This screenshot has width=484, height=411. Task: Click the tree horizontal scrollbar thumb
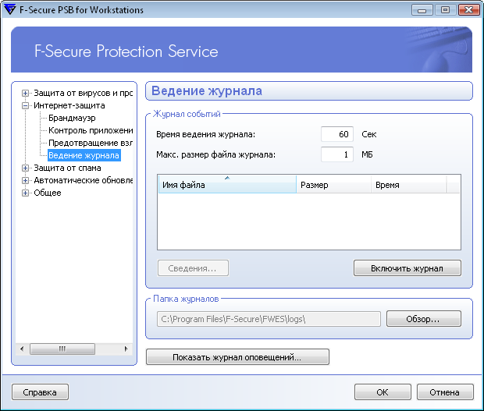tap(62, 349)
